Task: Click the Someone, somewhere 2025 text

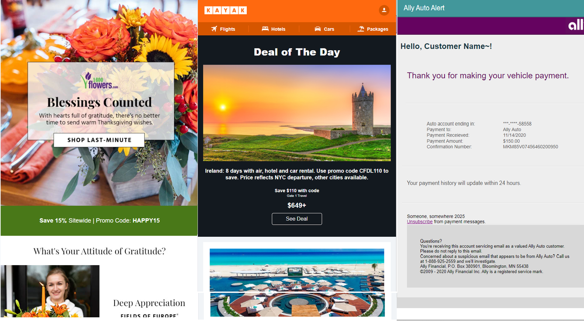Action: tap(436, 216)
